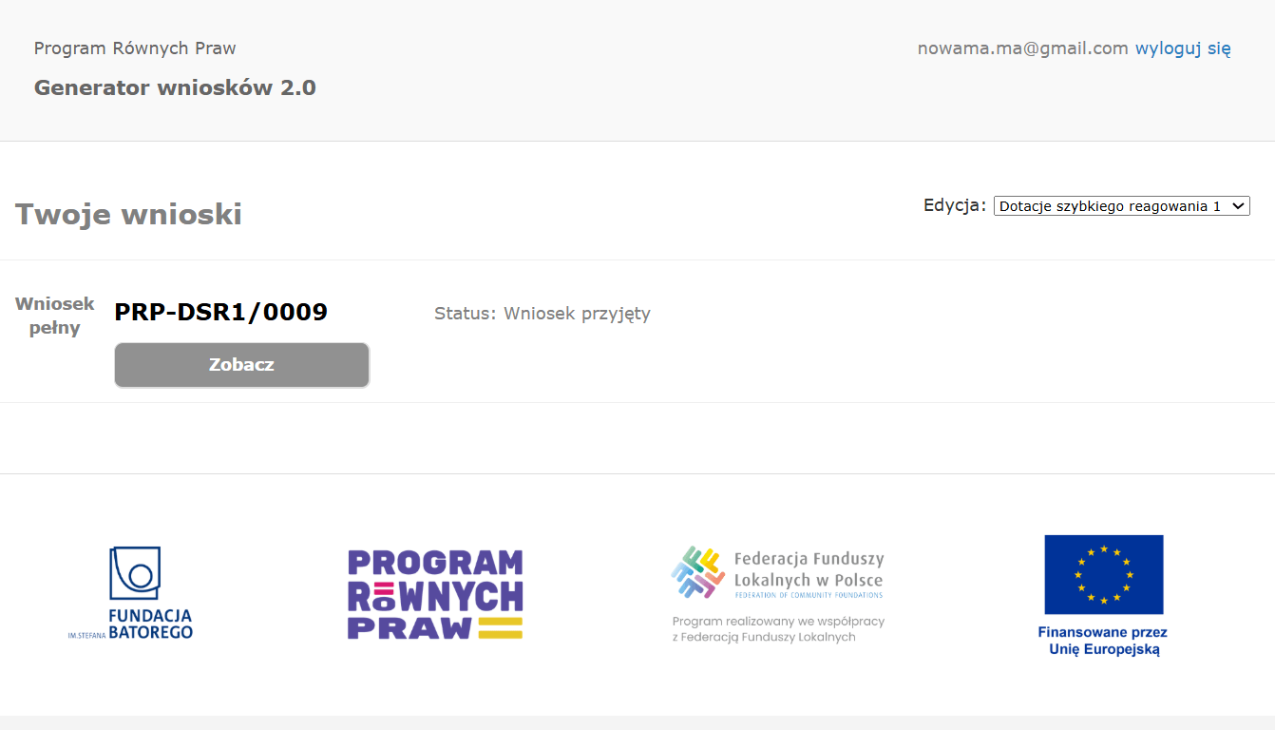Click the FUNDACJA BATOREGO wordmark text
The height and width of the screenshot is (730, 1275).
click(x=149, y=624)
